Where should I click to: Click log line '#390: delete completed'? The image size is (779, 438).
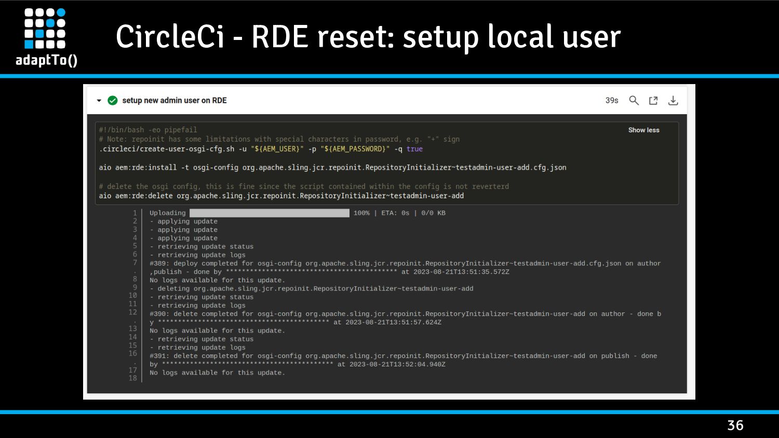pyautogui.click(x=405, y=318)
